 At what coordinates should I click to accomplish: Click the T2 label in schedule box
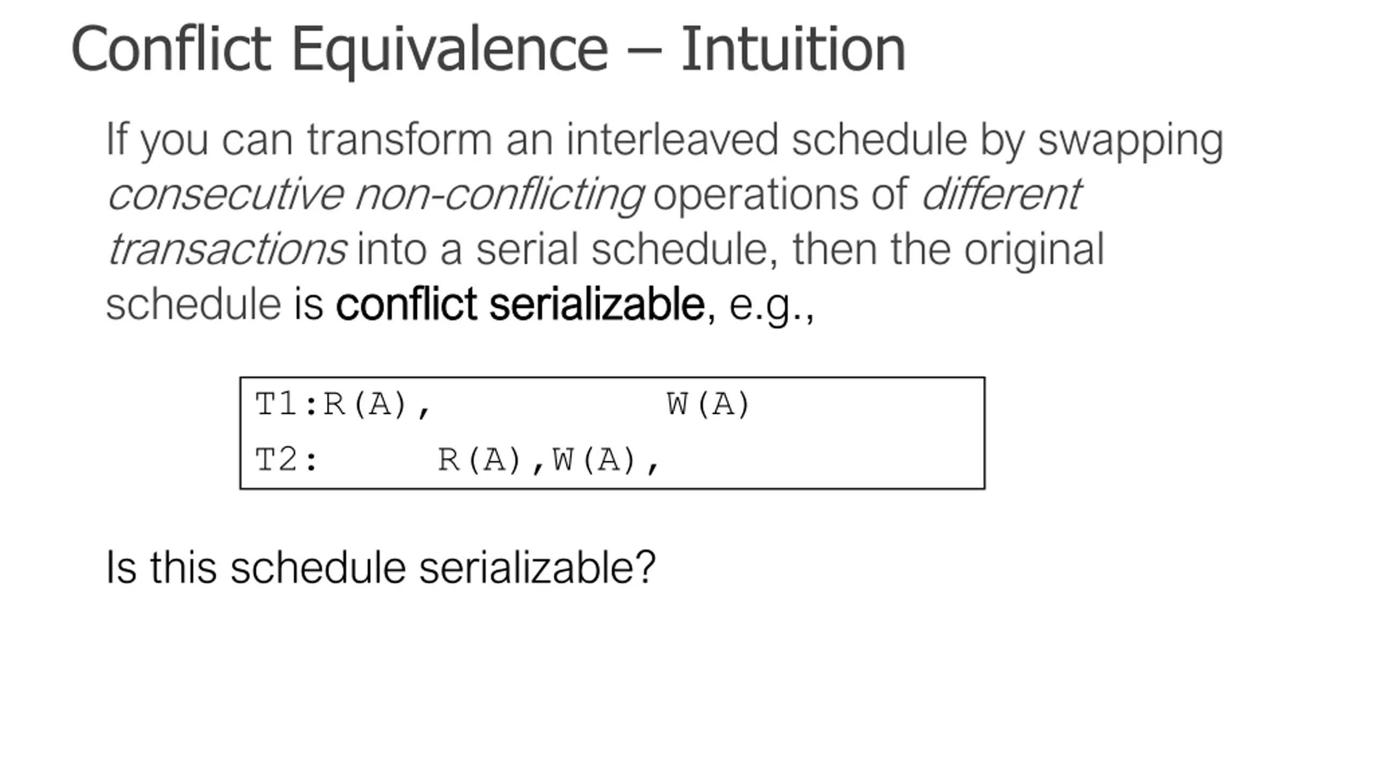pos(276,460)
